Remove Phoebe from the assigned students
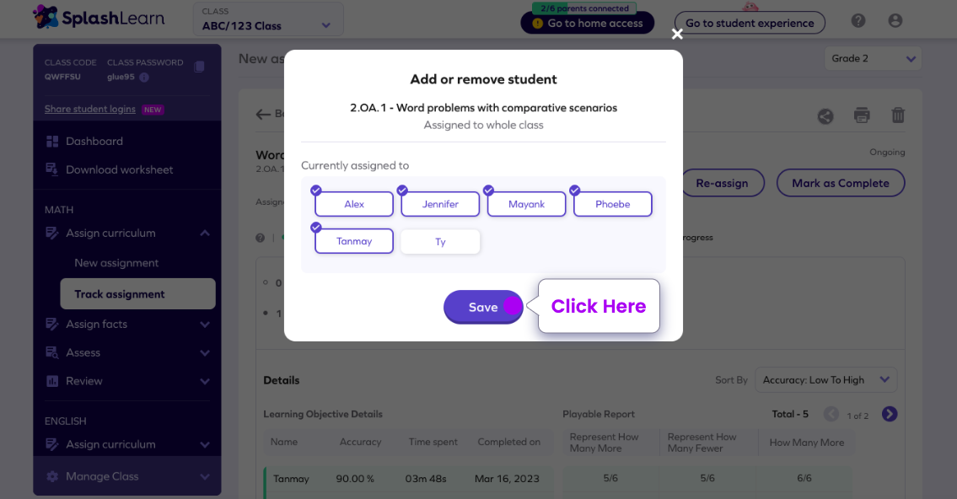 (x=612, y=204)
